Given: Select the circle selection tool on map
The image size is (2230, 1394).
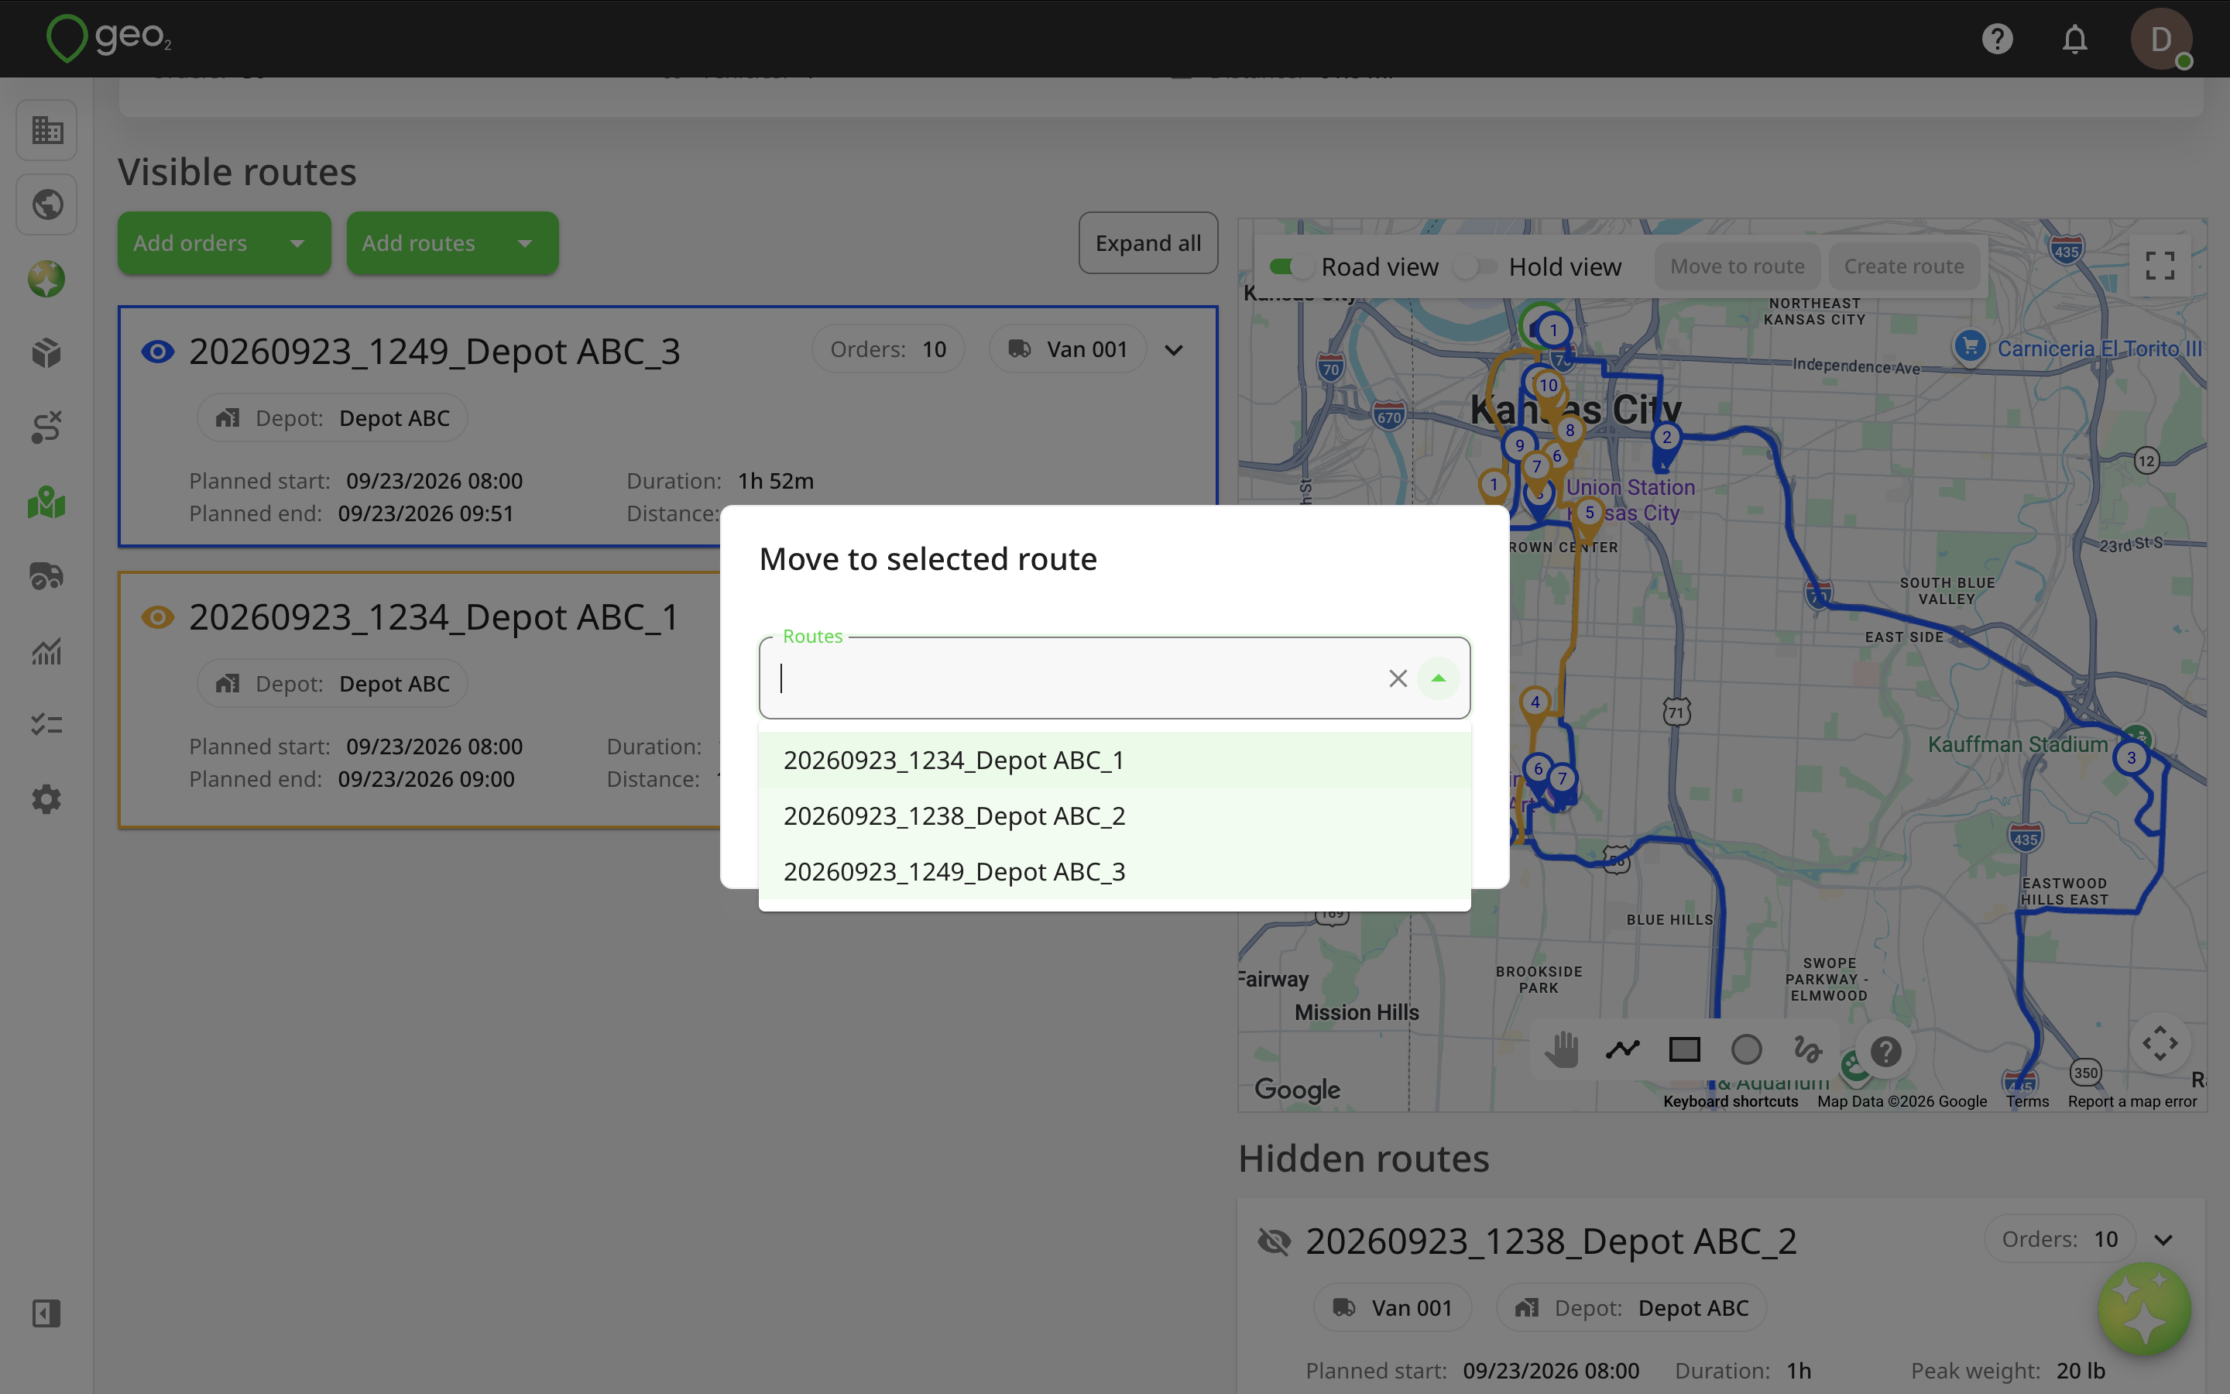Looking at the screenshot, I should point(1746,1049).
